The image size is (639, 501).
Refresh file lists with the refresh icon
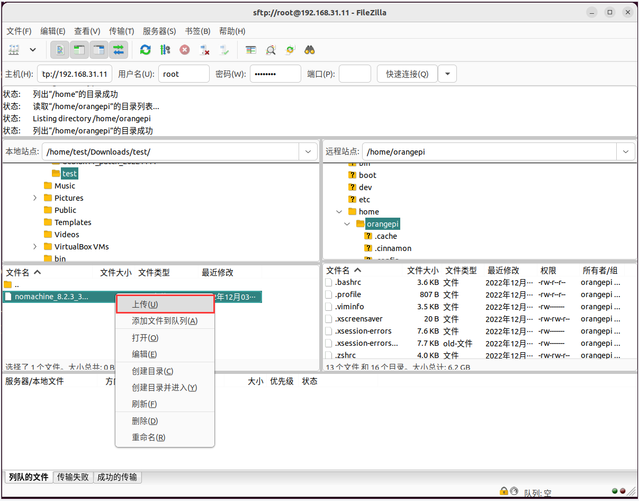pyautogui.click(x=145, y=50)
